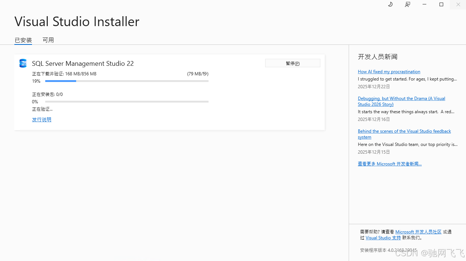Open Microsoft 开发人员社区 link
Viewport: 466px width, 261px height.
(x=418, y=232)
